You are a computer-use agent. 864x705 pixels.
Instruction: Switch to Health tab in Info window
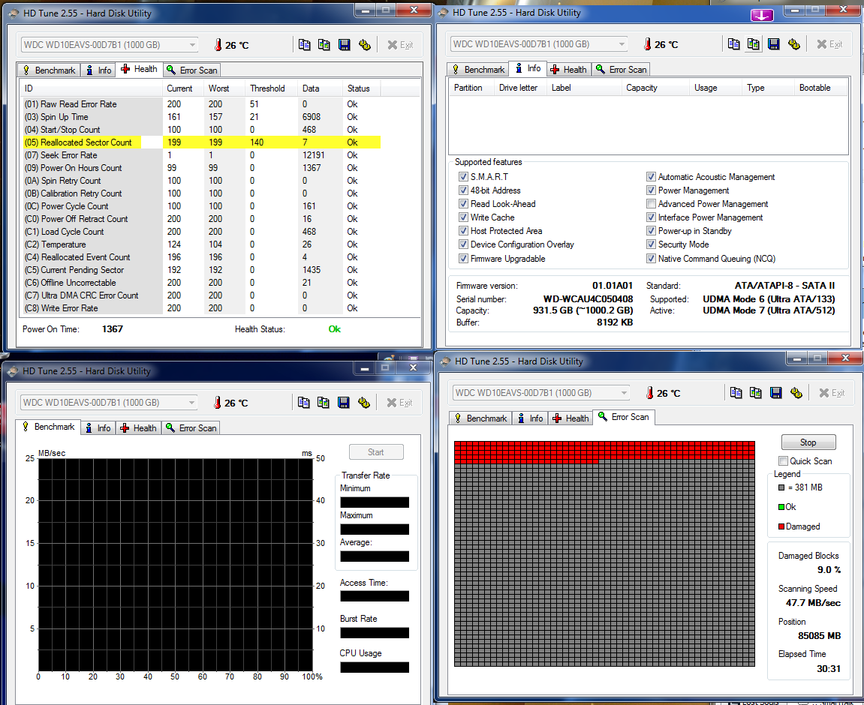pos(568,69)
